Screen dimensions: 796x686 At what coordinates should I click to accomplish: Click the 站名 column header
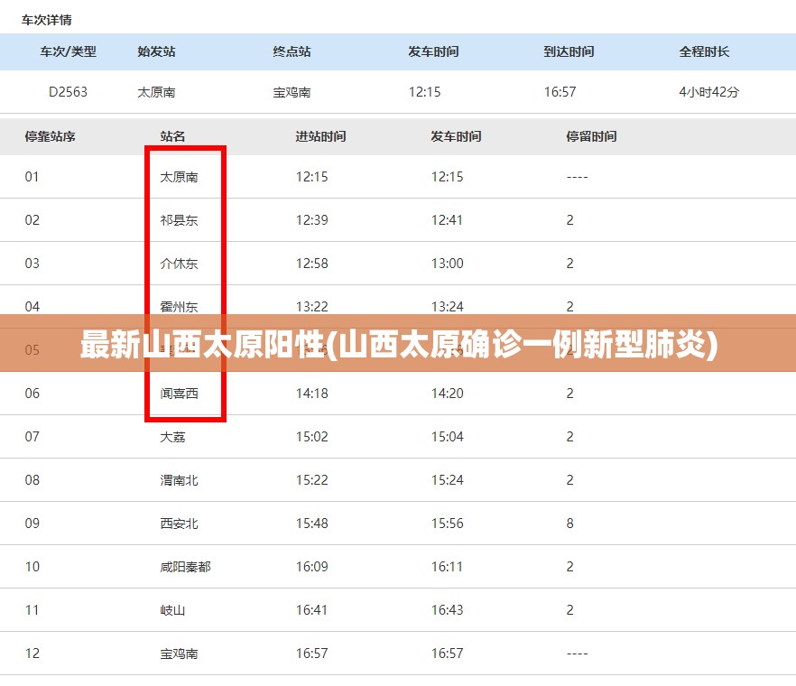click(172, 136)
